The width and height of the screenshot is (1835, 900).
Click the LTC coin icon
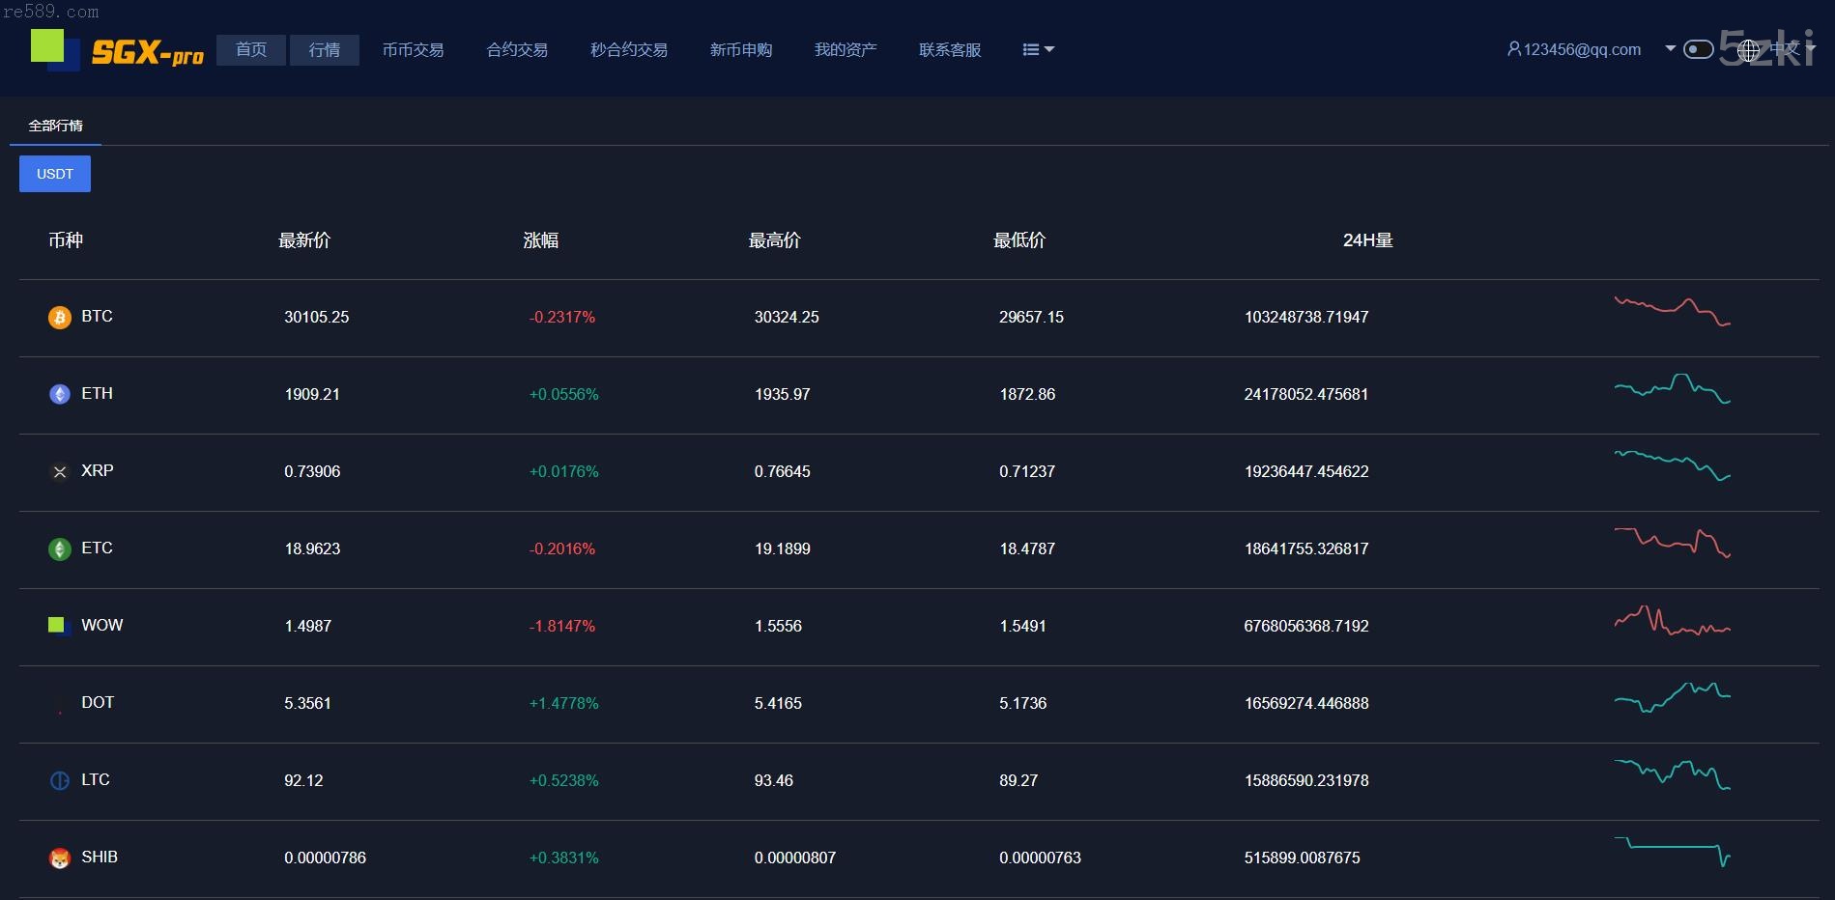click(60, 781)
